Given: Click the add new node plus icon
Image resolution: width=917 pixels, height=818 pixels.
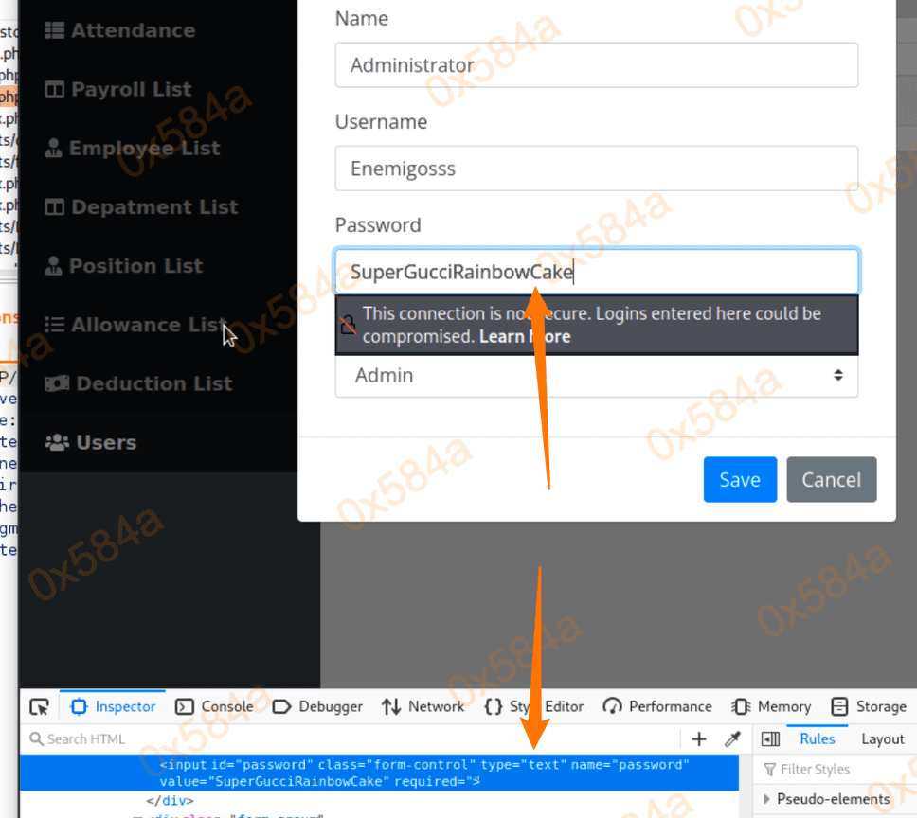Looking at the screenshot, I should [x=699, y=739].
